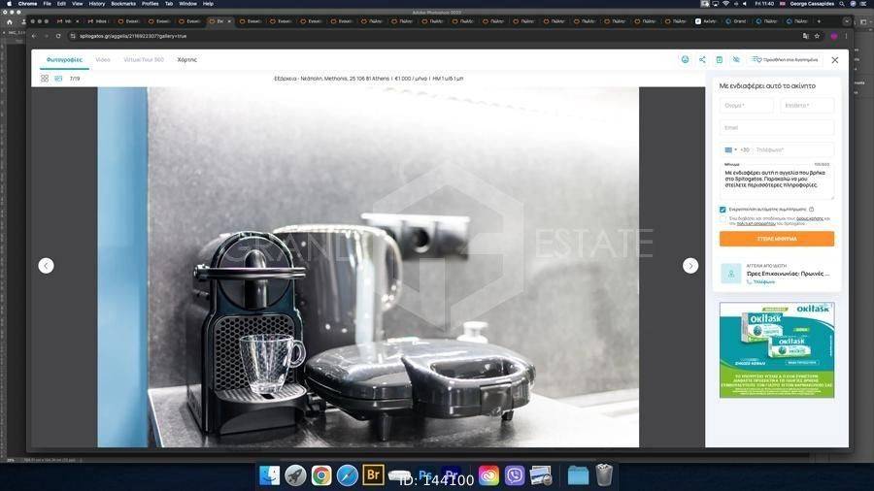
Task: Close the gallery with the X icon
Action: point(834,60)
